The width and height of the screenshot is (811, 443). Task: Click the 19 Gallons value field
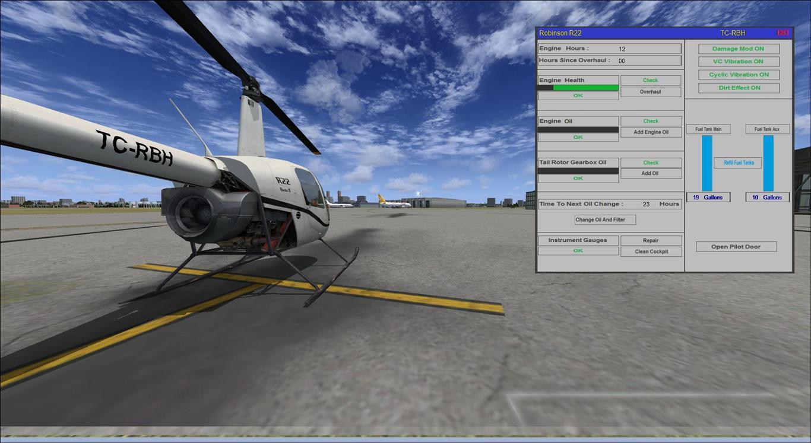[708, 197]
